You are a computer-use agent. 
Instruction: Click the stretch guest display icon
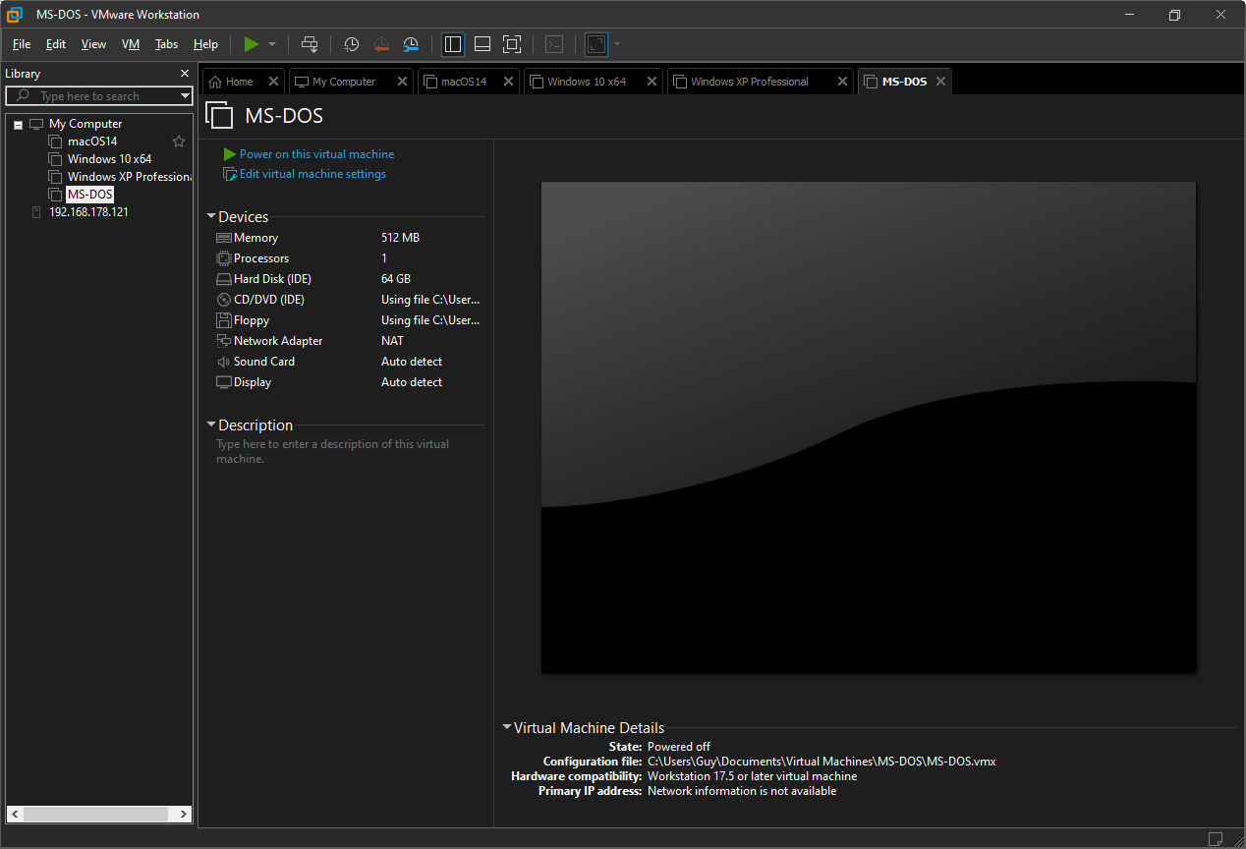(596, 44)
